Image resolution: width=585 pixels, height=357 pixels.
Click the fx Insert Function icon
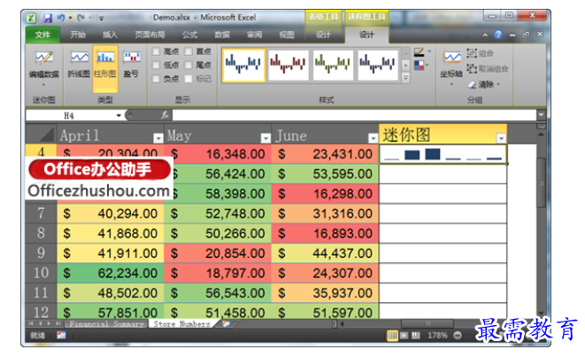[x=165, y=115]
